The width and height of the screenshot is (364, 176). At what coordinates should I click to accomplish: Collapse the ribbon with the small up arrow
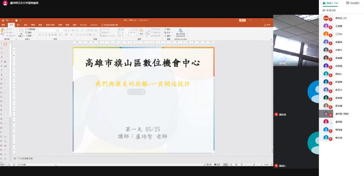[271, 40]
